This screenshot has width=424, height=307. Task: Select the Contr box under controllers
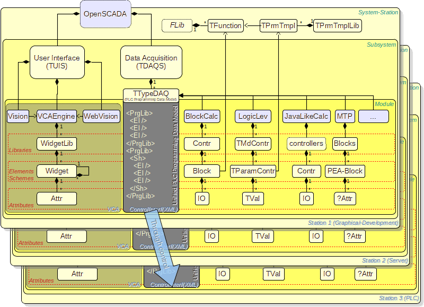coord(306,171)
